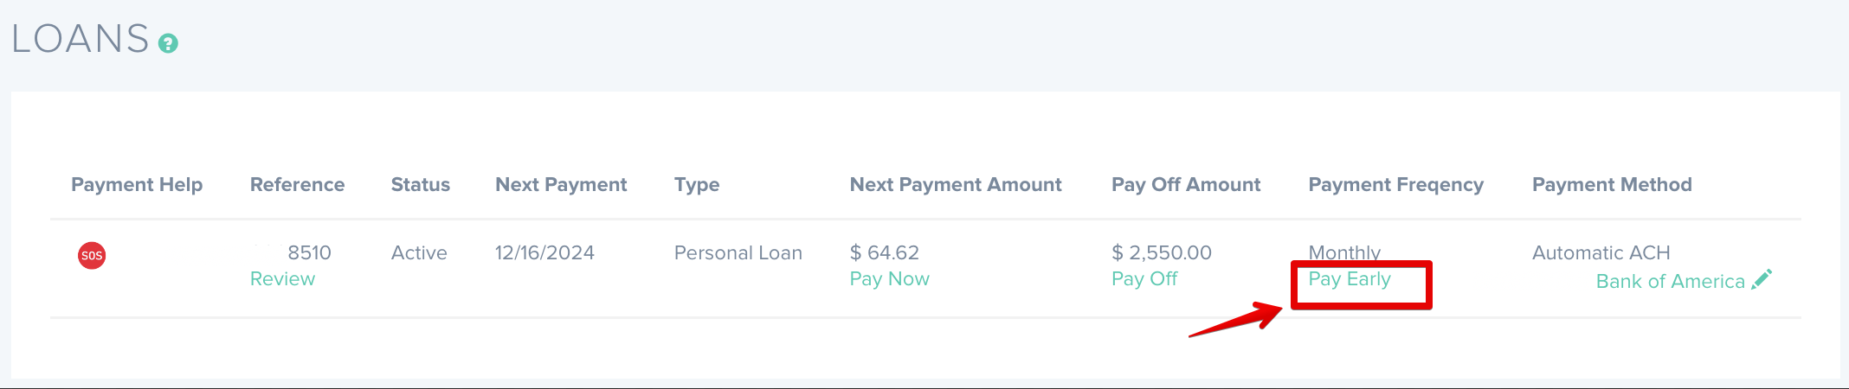Open the Review link under reference 8510
Viewport: 1849px width, 389px height.
click(282, 279)
